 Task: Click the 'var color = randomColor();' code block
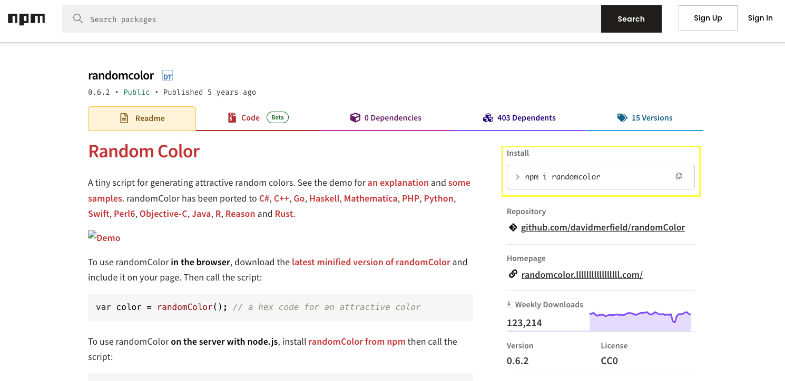280,307
